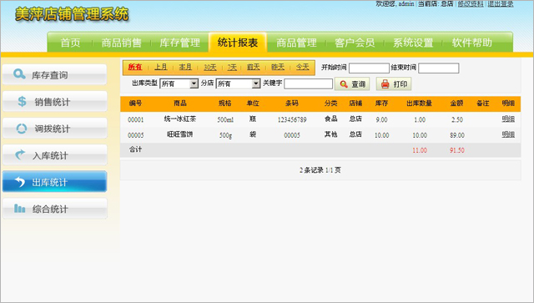
Task: Select the 统计报表 tab
Action: coord(238,43)
